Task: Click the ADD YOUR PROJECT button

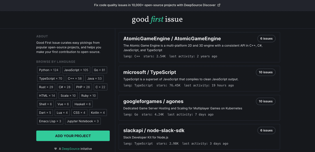Action: coord(73,136)
